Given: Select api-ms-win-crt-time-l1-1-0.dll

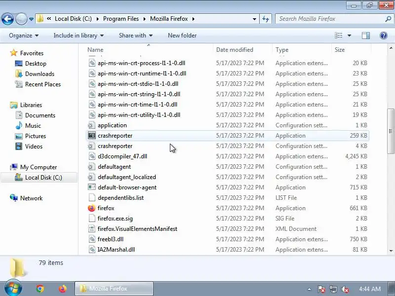Looking at the screenshot, I should point(137,105).
